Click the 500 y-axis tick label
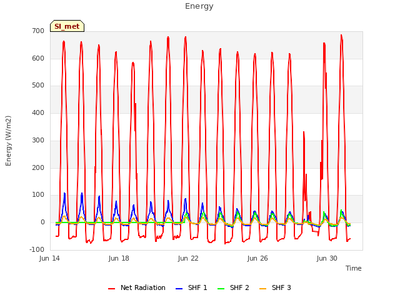This screenshot has width=400, height=300. [x=38, y=86]
